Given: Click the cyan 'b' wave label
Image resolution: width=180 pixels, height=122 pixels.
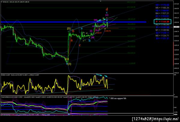Looking at the screenshot, I should [89, 41].
